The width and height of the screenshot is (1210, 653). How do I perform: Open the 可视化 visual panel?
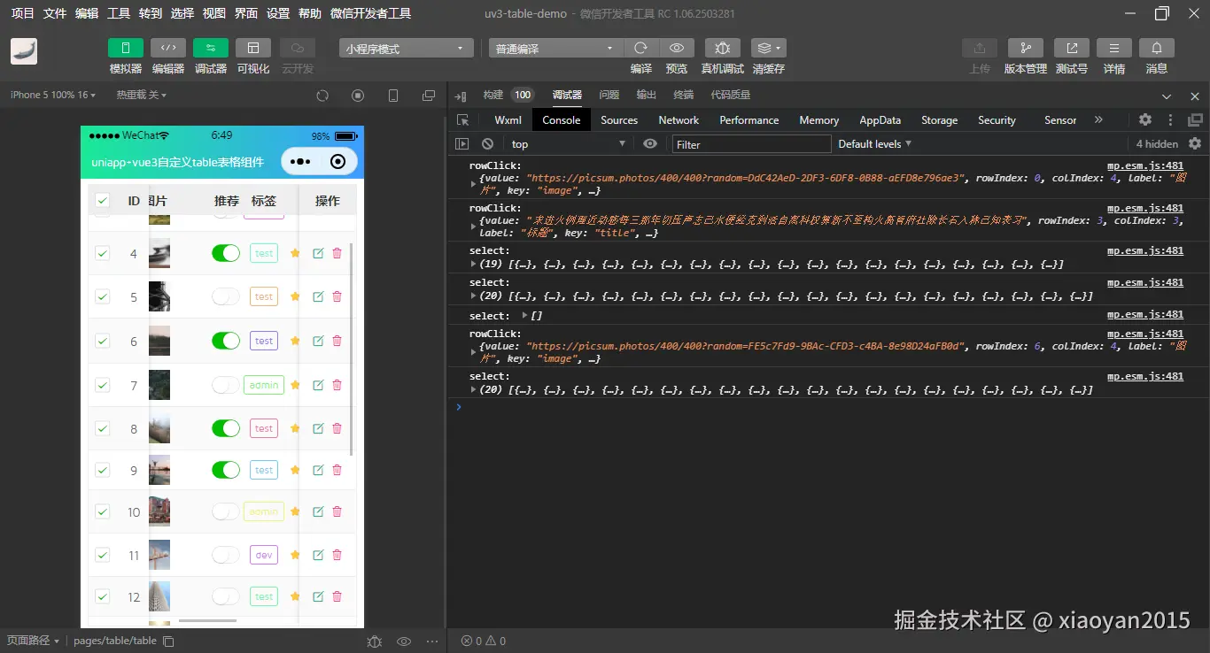point(253,48)
